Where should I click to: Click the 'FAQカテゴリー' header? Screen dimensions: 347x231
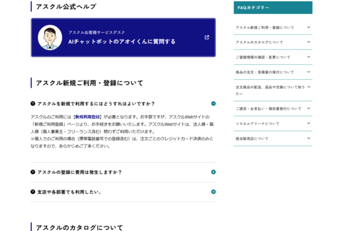tap(273, 8)
